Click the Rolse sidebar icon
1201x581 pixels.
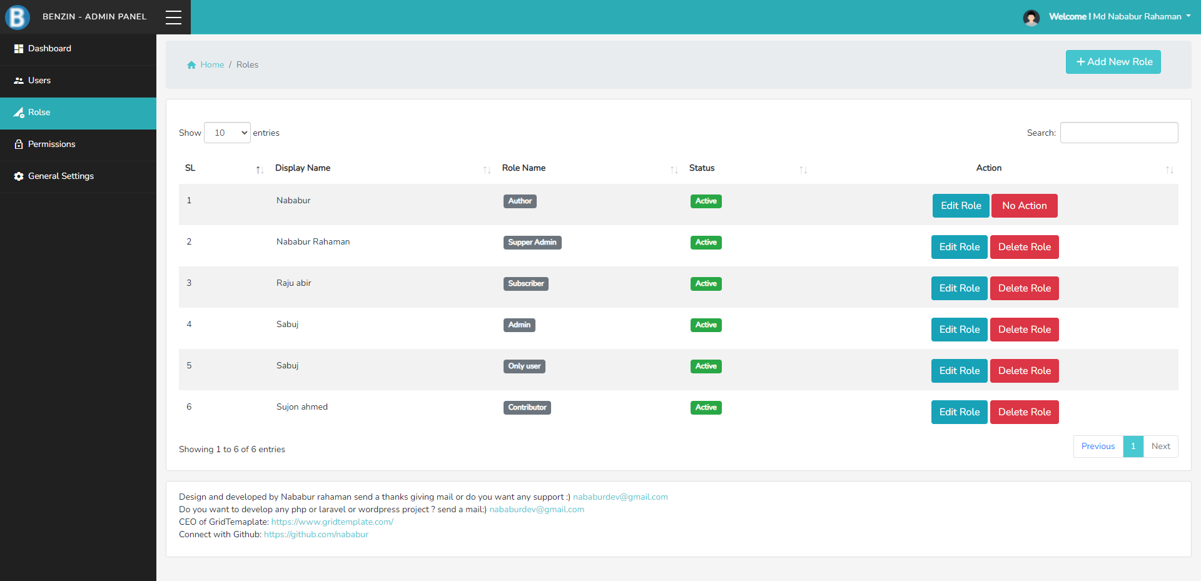point(19,113)
